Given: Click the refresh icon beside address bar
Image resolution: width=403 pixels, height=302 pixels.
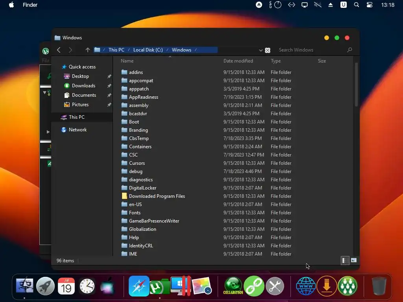Looking at the screenshot, I should tap(268, 50).
